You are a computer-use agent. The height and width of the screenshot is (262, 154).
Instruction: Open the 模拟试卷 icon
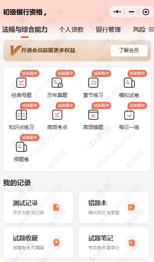(x=129, y=83)
